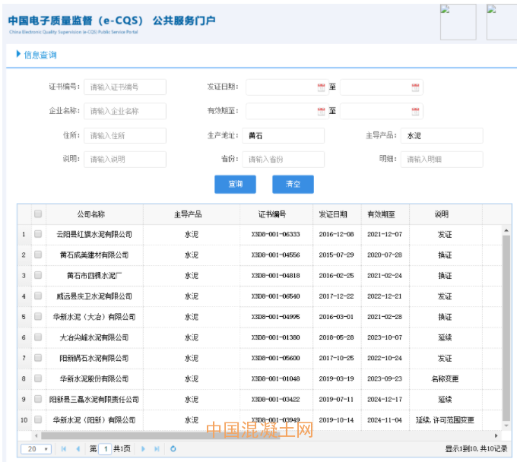
Task: Click the refresh icon in pagination bar
Action: (173, 449)
